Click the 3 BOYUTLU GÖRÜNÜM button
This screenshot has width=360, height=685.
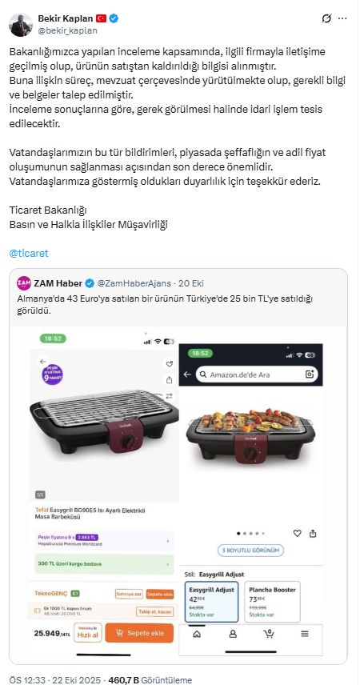[250, 550]
